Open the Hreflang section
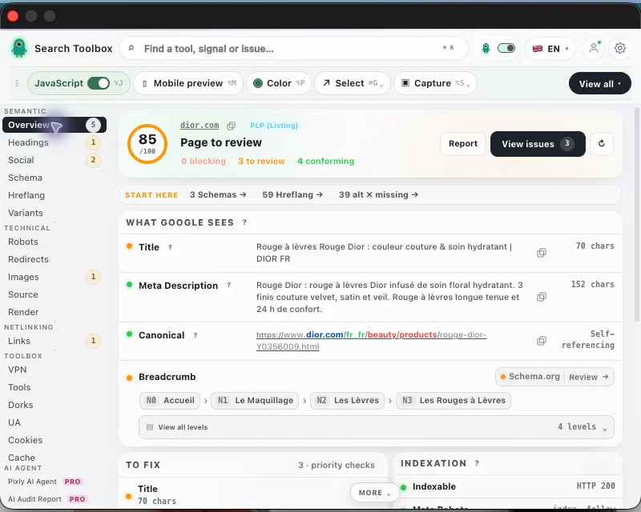Viewport: 641px width, 512px height. point(54,195)
